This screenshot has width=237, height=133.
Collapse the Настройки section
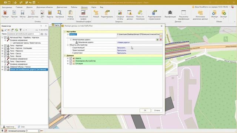(x=65, y=32)
